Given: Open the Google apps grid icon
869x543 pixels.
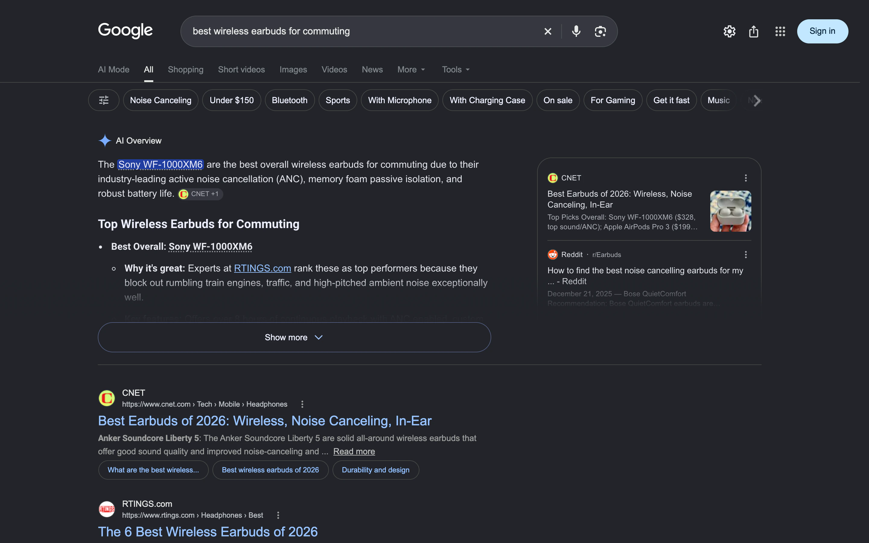Looking at the screenshot, I should coord(780,32).
